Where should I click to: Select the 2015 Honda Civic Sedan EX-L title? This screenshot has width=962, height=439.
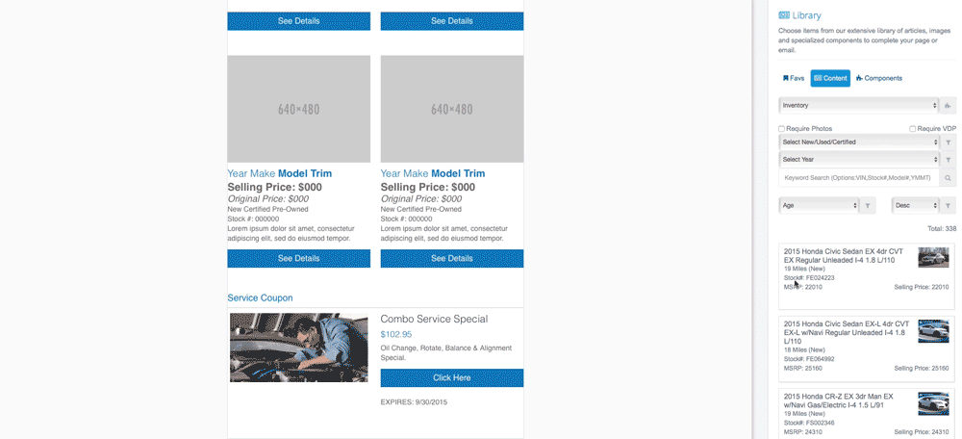[847, 332]
